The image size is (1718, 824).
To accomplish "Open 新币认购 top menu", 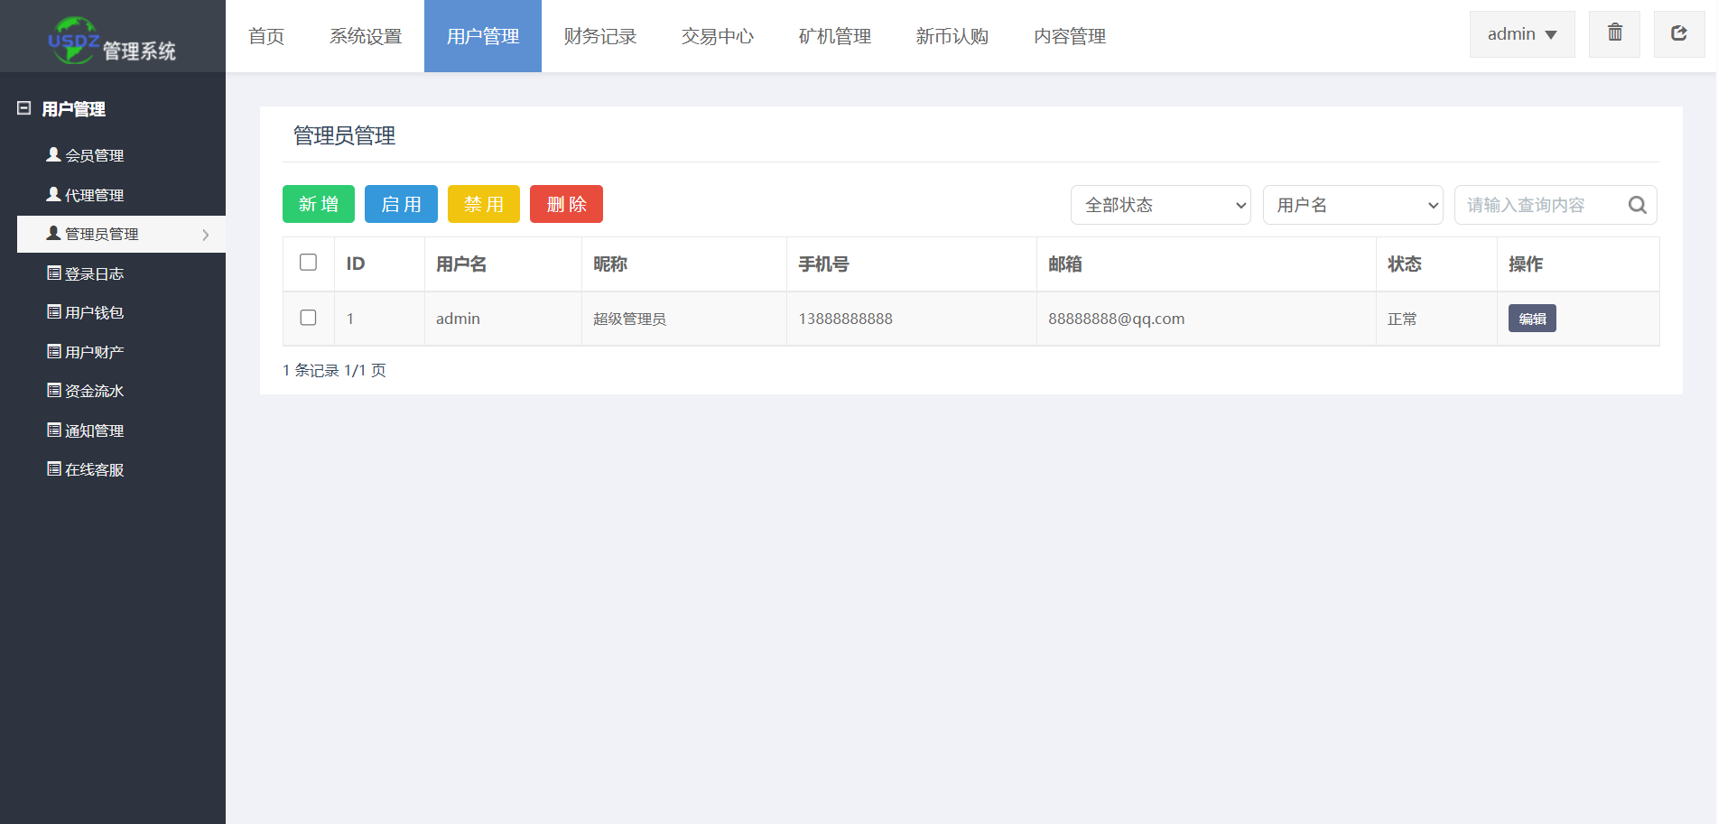I will point(952,36).
